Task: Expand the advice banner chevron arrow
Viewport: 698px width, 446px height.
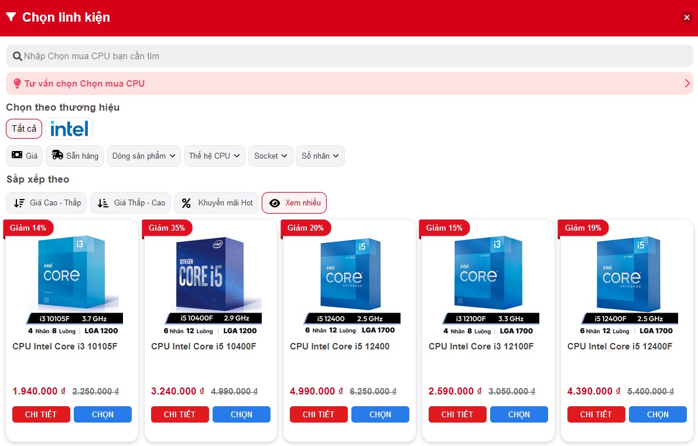Action: click(687, 83)
